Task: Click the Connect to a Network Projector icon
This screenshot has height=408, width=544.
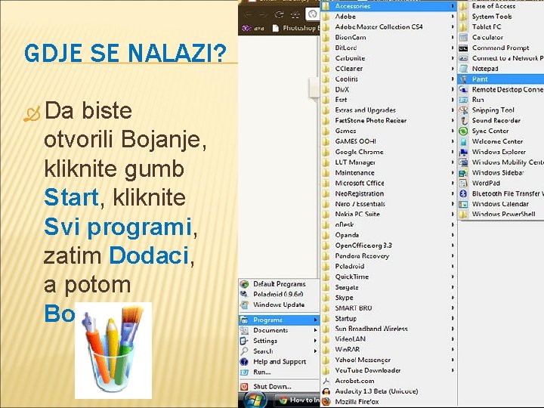Action: pos(463,58)
